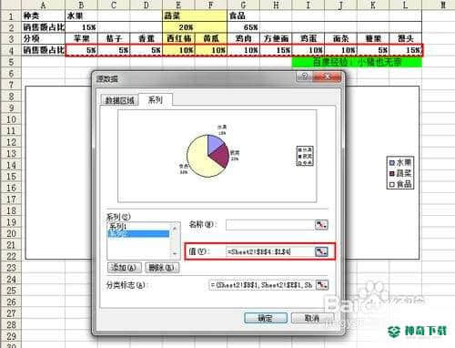Close the 源数据 dialog with X button
Viewport: 455px width, 348px height.
(327, 77)
